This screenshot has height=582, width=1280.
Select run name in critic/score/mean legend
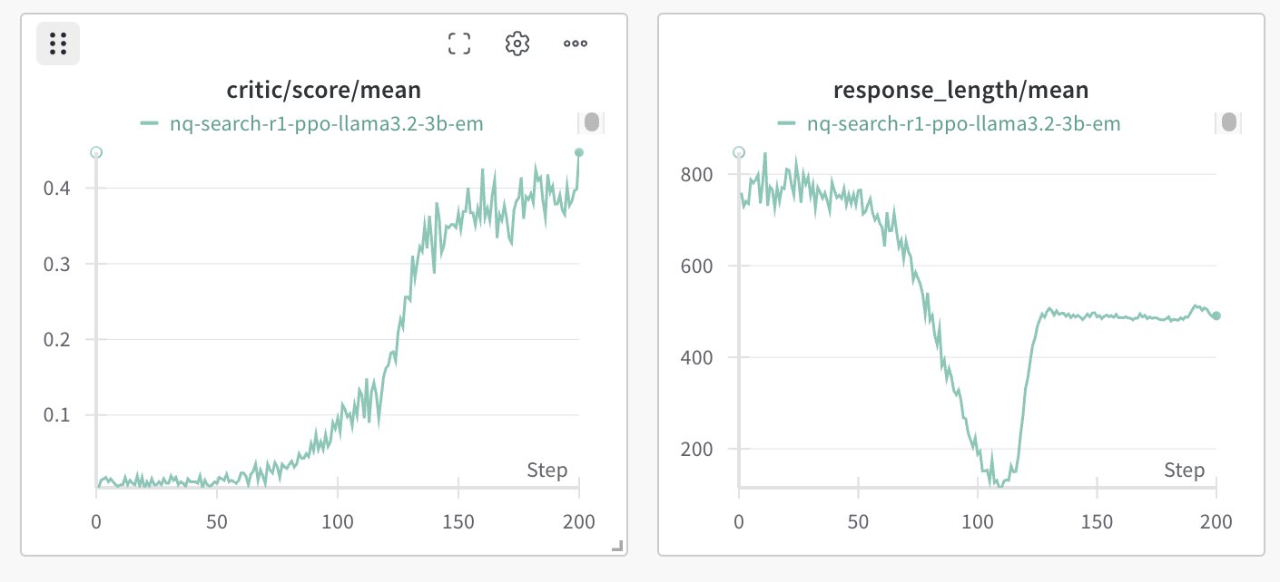(x=327, y=124)
